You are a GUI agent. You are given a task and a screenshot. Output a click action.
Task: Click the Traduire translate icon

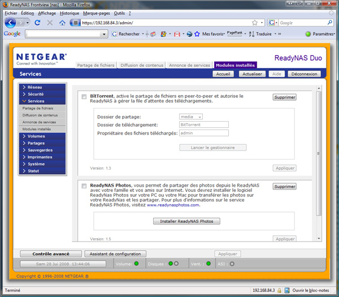click(x=251, y=34)
